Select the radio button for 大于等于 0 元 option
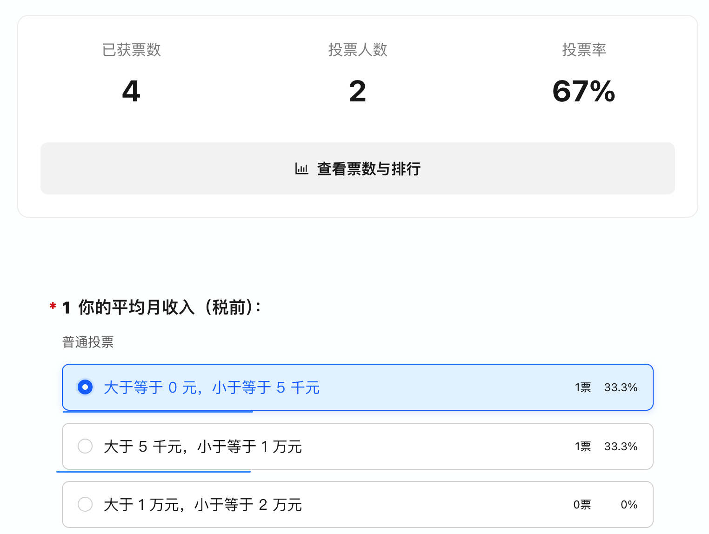709x534 pixels. (x=85, y=387)
